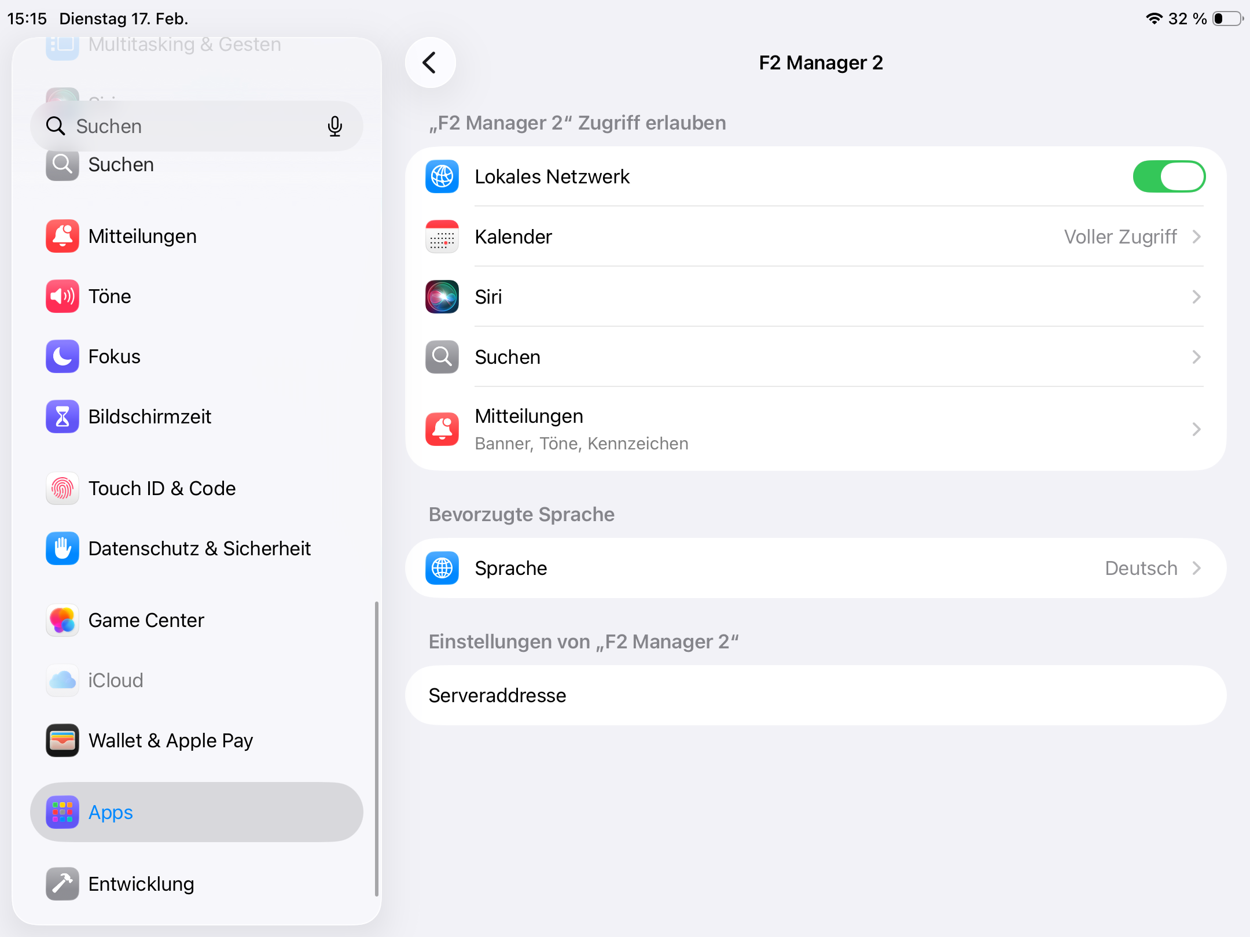Tap the Fokus moon icon

62,356
